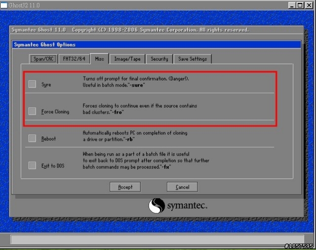Click the 'Sure' option label

pyautogui.click(x=46, y=84)
